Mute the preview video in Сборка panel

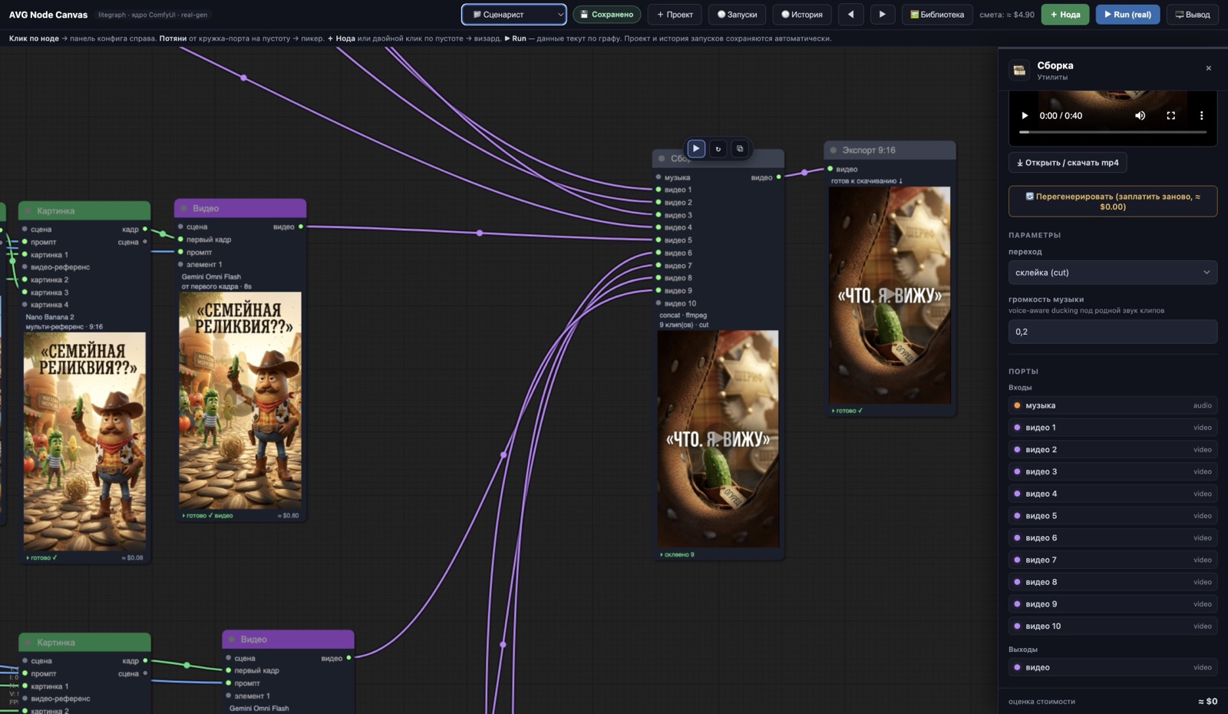tap(1140, 116)
